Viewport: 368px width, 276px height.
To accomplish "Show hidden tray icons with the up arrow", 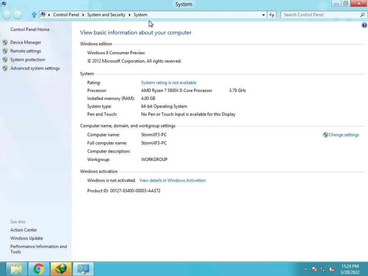I will coord(305,269).
